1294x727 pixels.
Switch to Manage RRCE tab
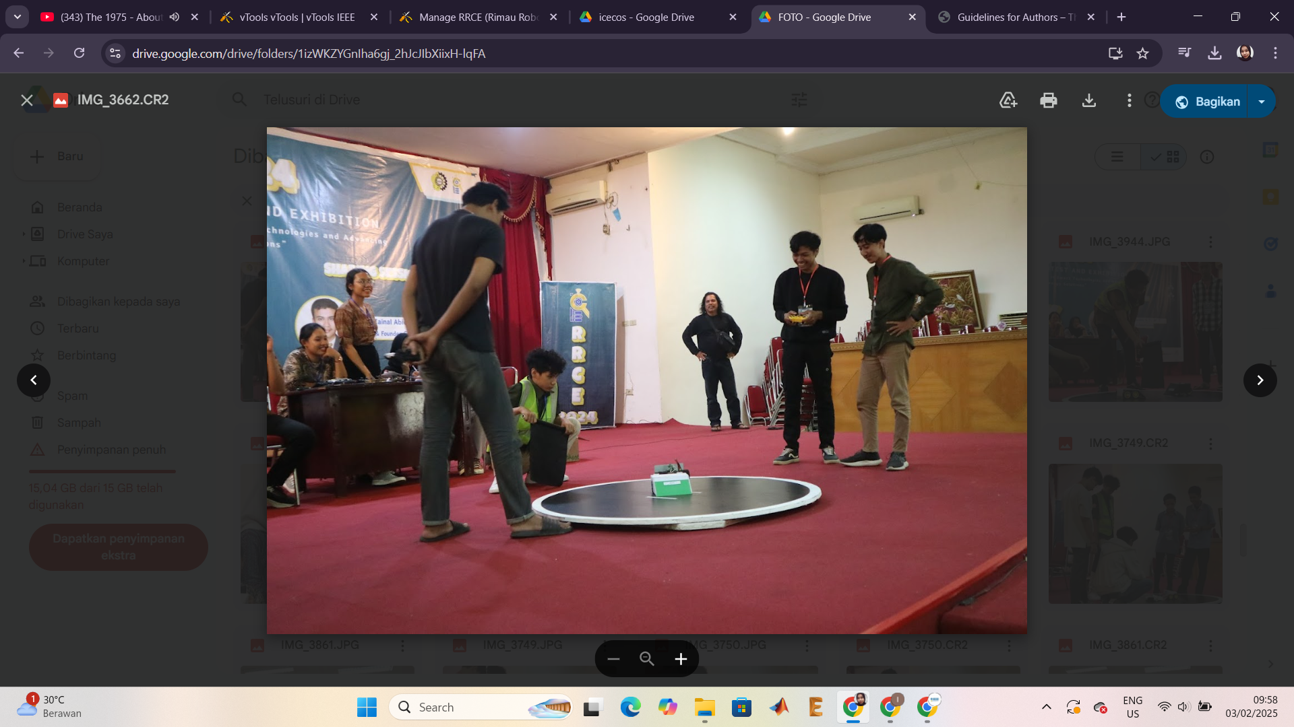479,17
